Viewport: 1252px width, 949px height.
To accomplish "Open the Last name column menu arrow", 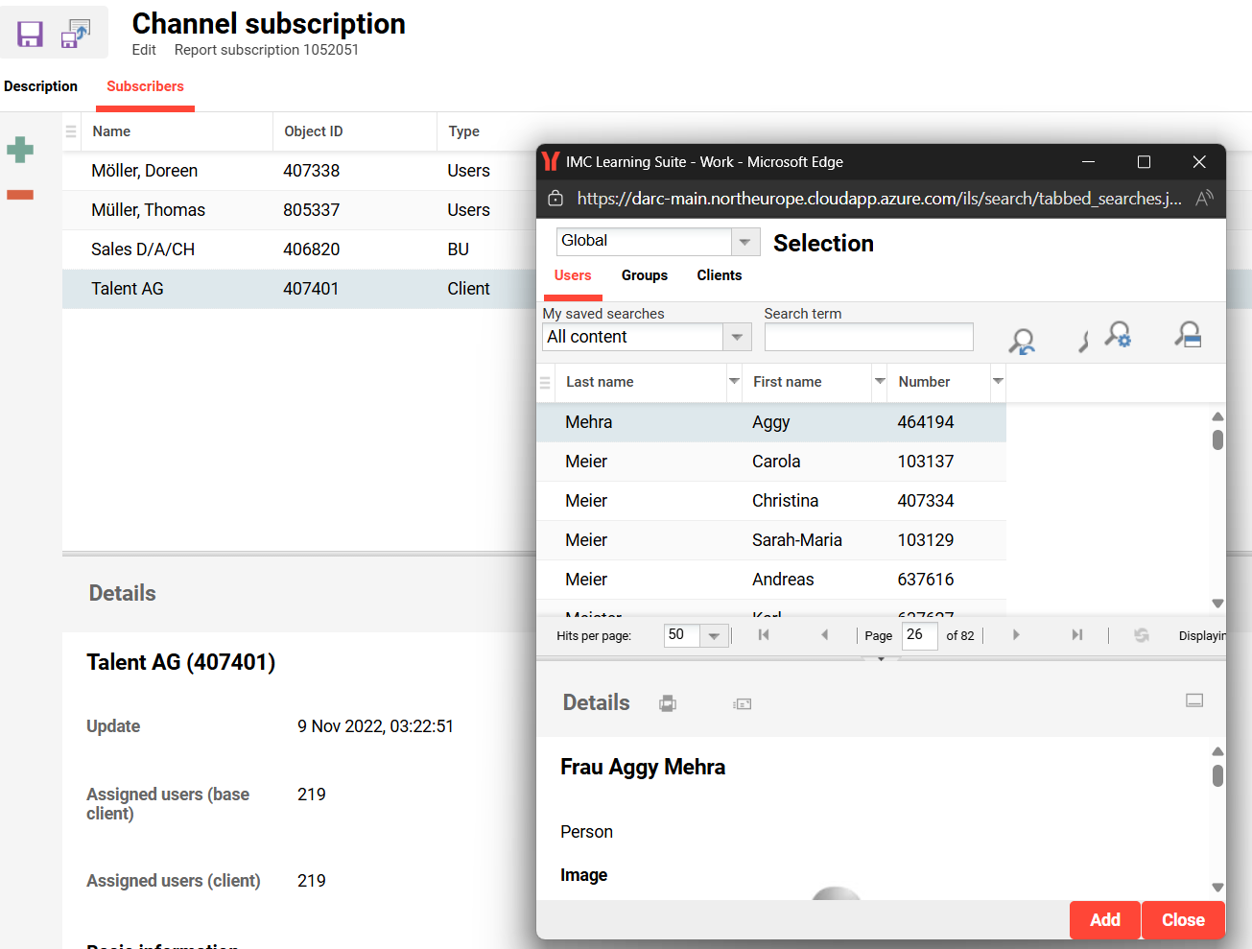I will click(x=734, y=382).
